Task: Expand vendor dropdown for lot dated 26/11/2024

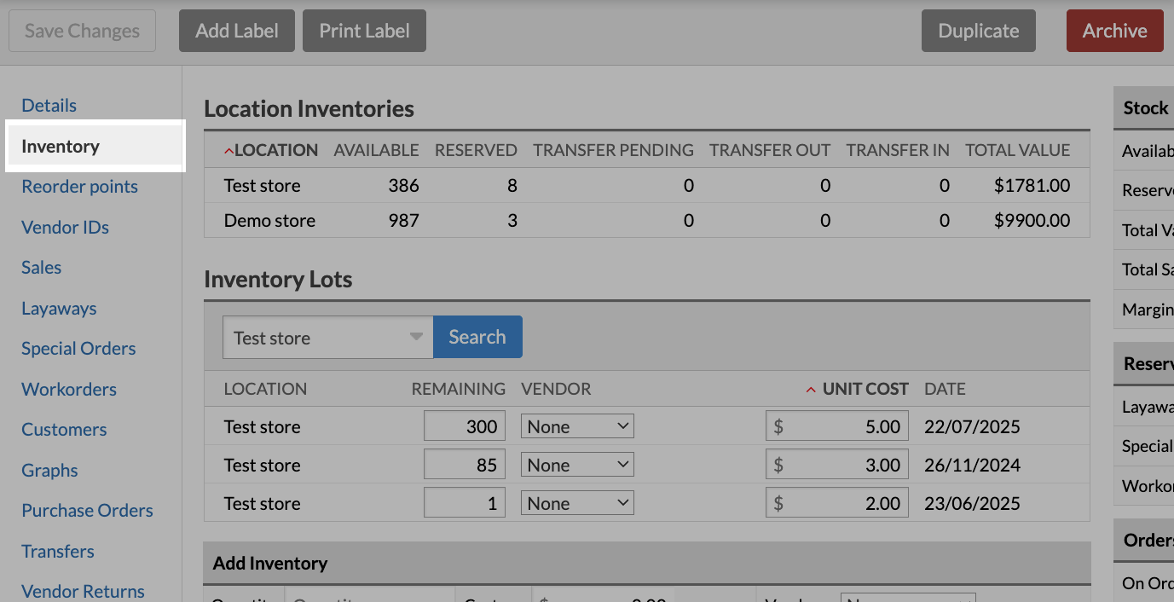Action: pyautogui.click(x=577, y=465)
